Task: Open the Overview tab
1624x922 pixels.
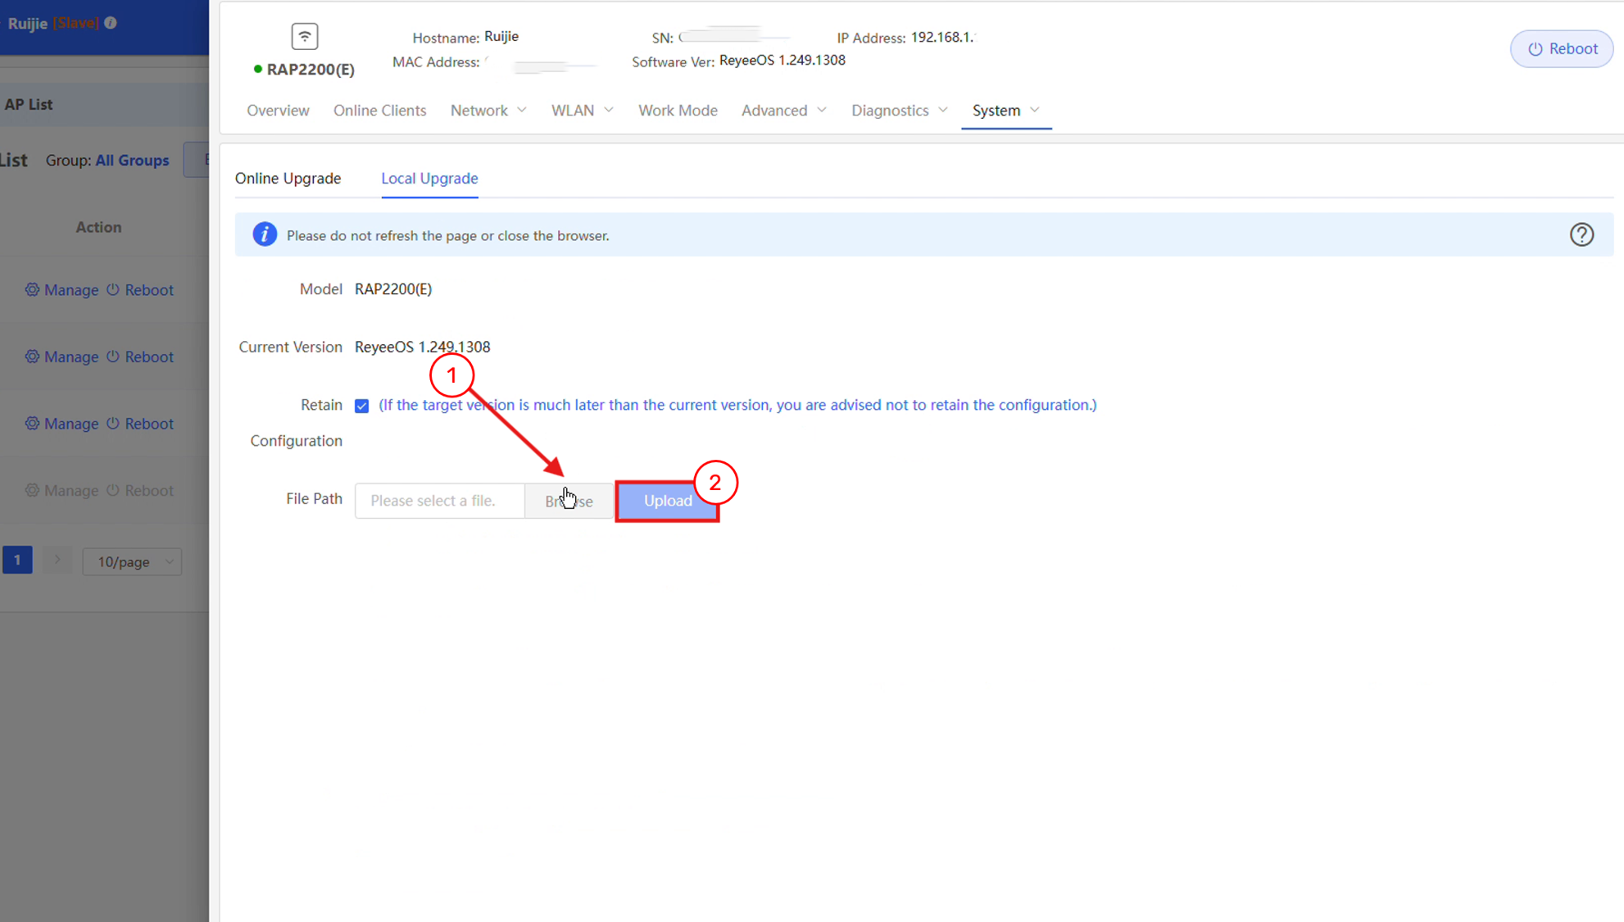Action: (278, 111)
